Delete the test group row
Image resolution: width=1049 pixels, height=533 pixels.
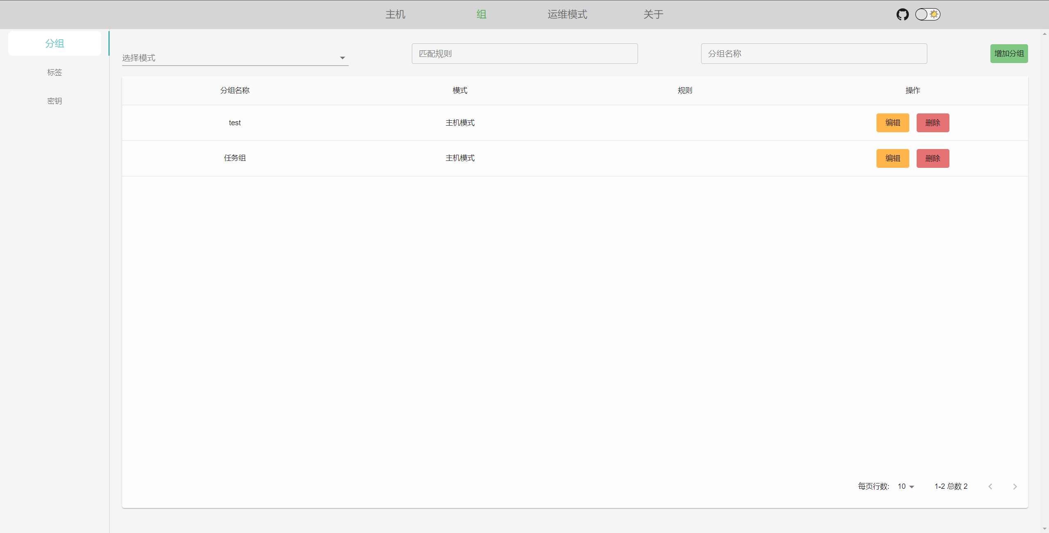pyautogui.click(x=933, y=123)
